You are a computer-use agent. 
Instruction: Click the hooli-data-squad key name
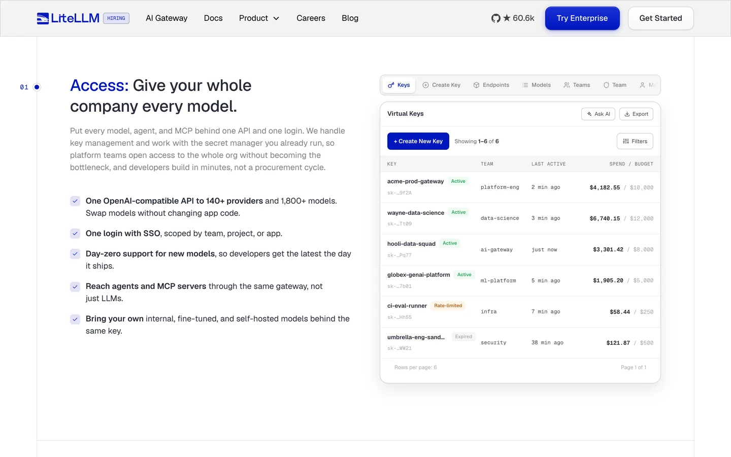(411, 244)
